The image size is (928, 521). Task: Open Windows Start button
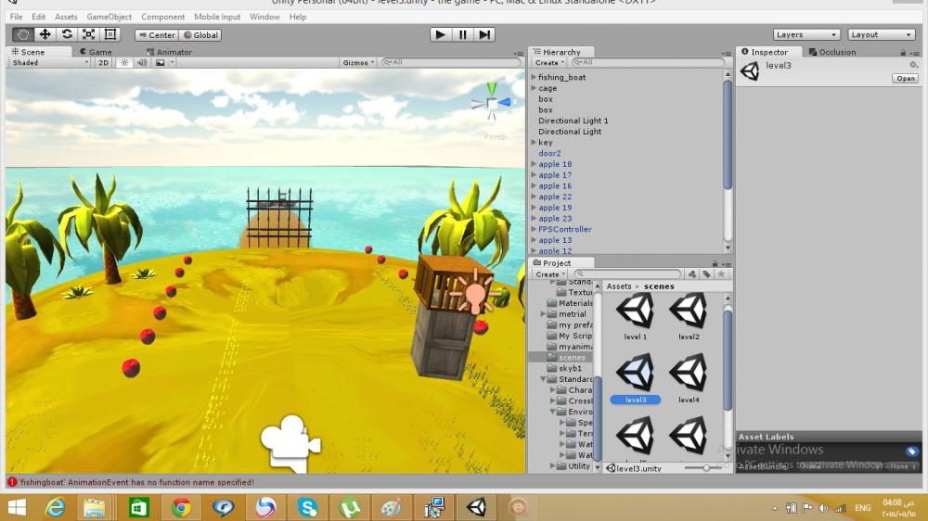pyautogui.click(x=17, y=507)
